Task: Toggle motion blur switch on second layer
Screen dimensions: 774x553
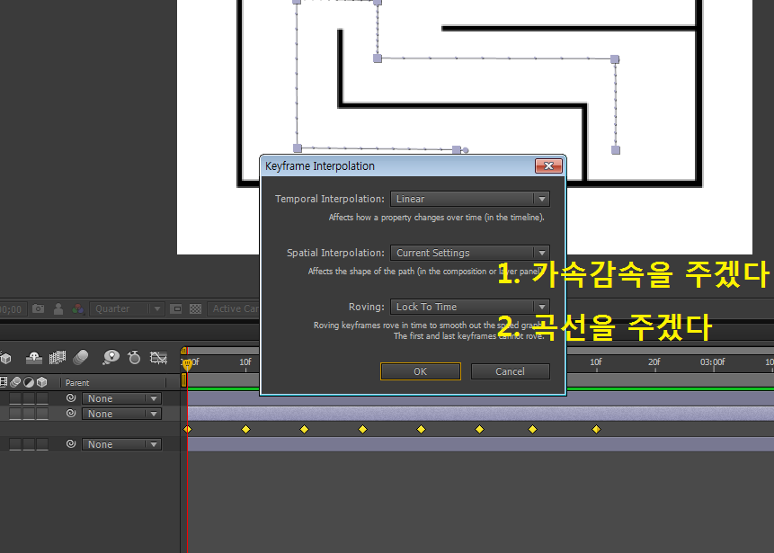Action: pyautogui.click(x=15, y=414)
